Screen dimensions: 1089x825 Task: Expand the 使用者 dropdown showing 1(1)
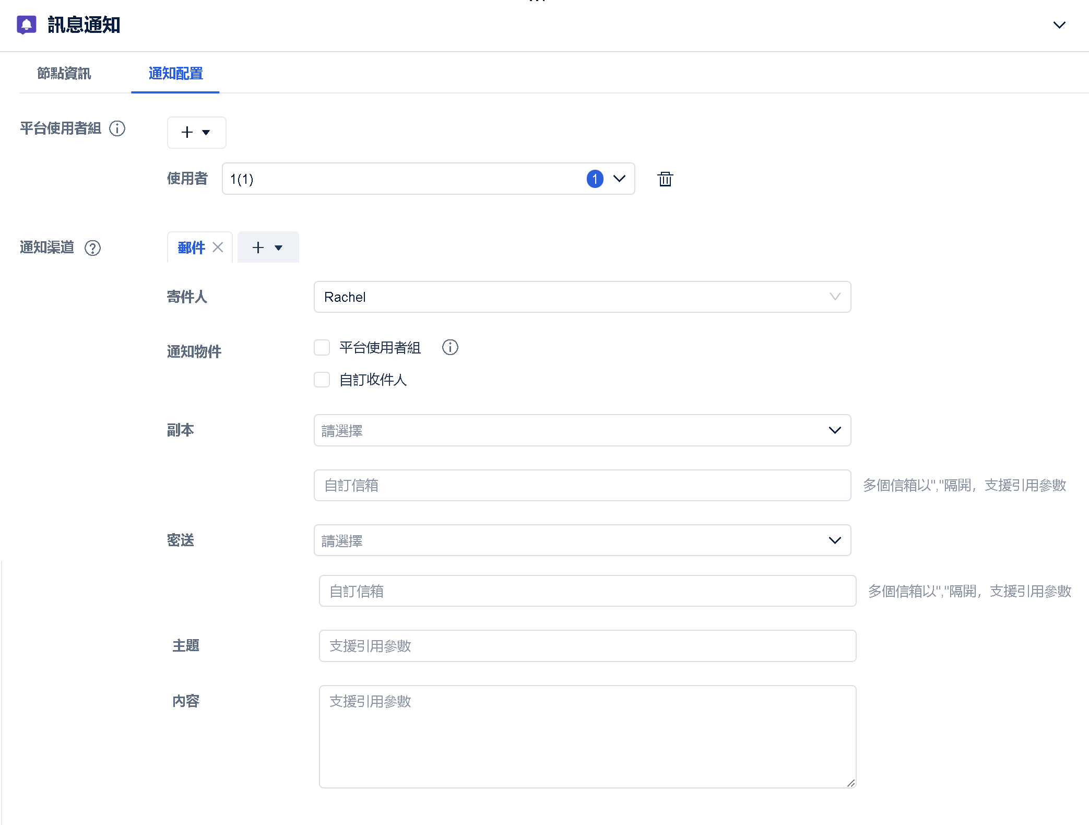(x=619, y=179)
